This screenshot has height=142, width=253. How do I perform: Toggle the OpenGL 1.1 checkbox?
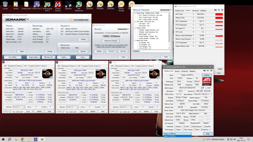202,130
